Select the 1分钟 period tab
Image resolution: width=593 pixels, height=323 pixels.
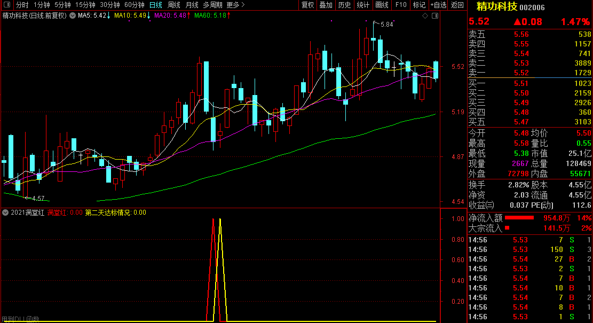[42, 5]
